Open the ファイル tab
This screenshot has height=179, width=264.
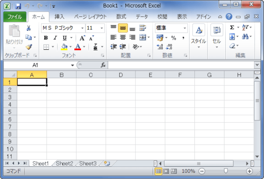click(15, 17)
